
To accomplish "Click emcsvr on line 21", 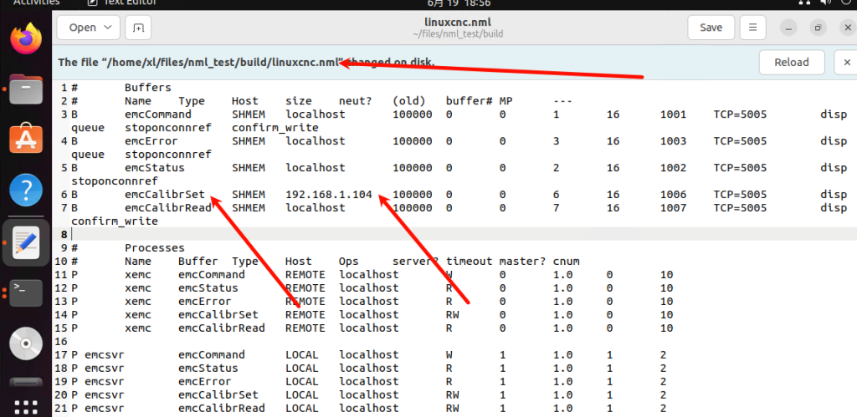I will coord(105,409).
